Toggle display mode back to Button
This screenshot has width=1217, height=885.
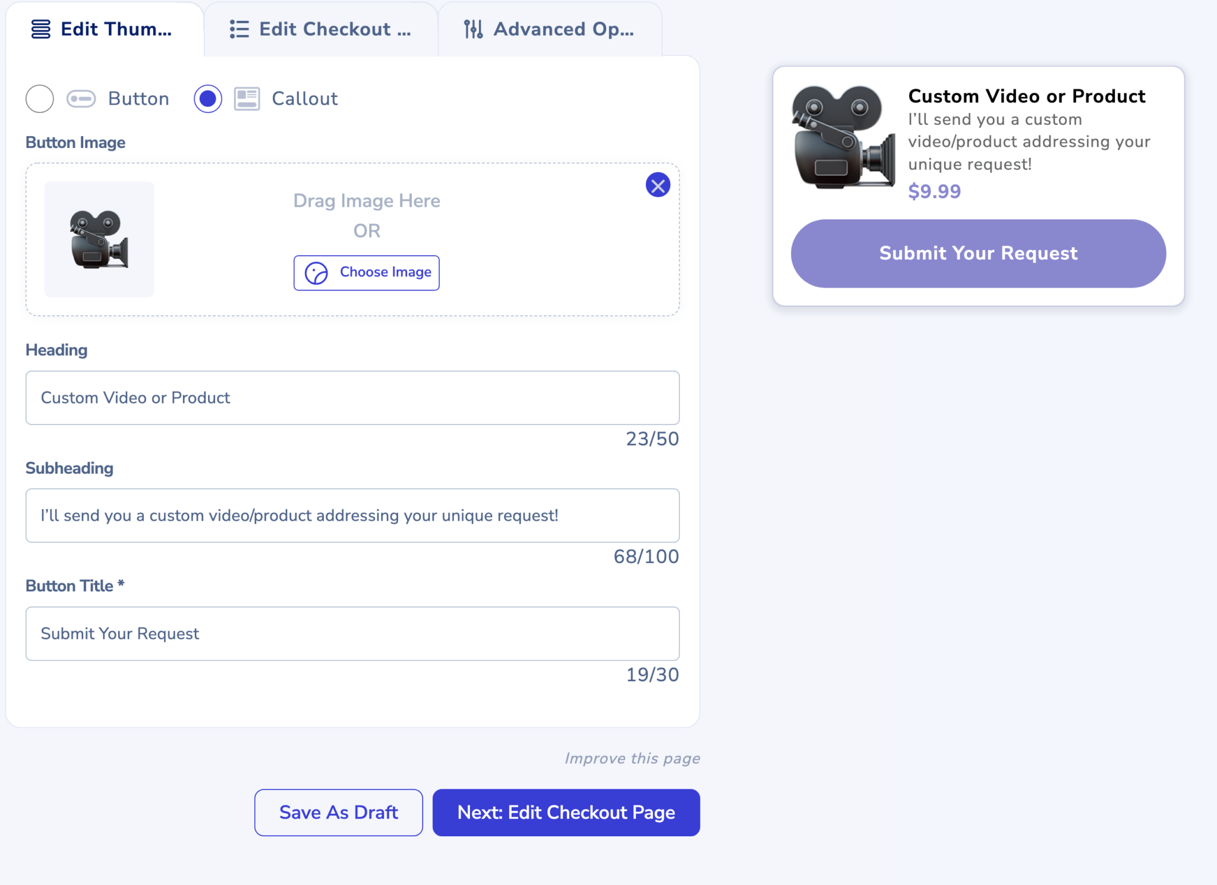coord(39,99)
